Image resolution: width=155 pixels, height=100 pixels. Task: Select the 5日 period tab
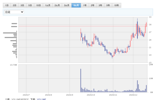[30, 5]
